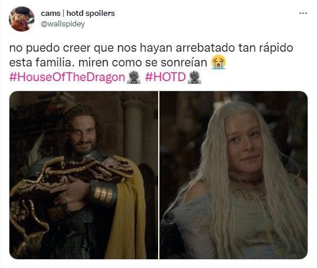Open right photo of silver-haired woman
The width and height of the screenshot is (317, 268).
(233, 175)
